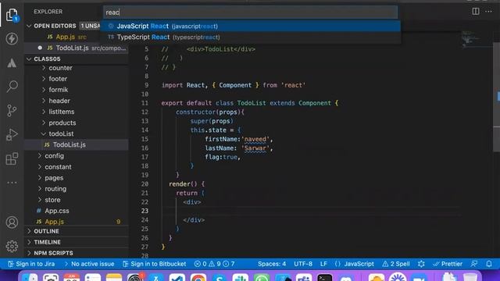This screenshot has width=500, height=281.
Task: Expand the constant folder
Action: click(58, 167)
